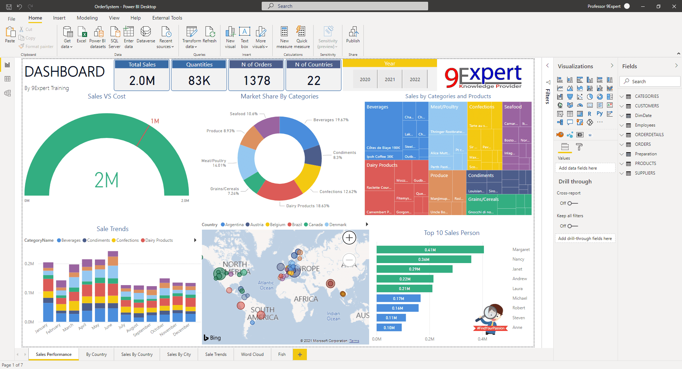Expand the ORDERS table in Fields pane
682x369 pixels.
click(622, 144)
